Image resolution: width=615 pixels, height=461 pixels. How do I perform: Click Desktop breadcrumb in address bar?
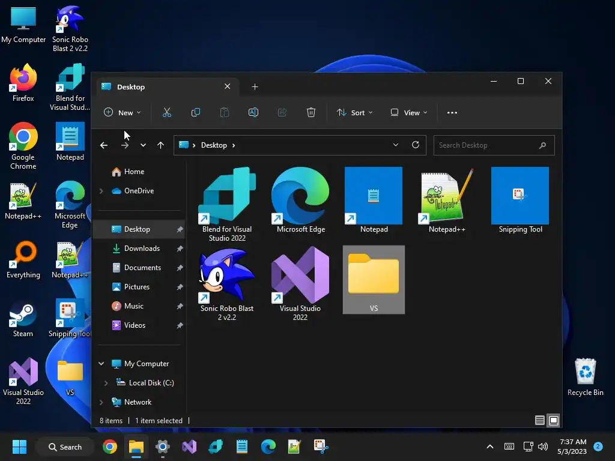point(214,145)
